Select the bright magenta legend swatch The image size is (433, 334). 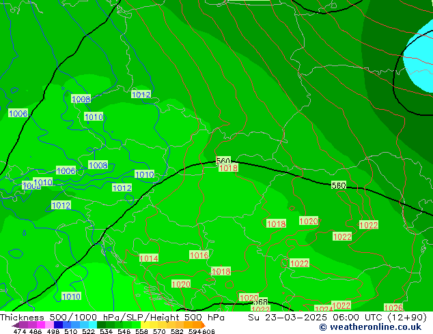41,324
